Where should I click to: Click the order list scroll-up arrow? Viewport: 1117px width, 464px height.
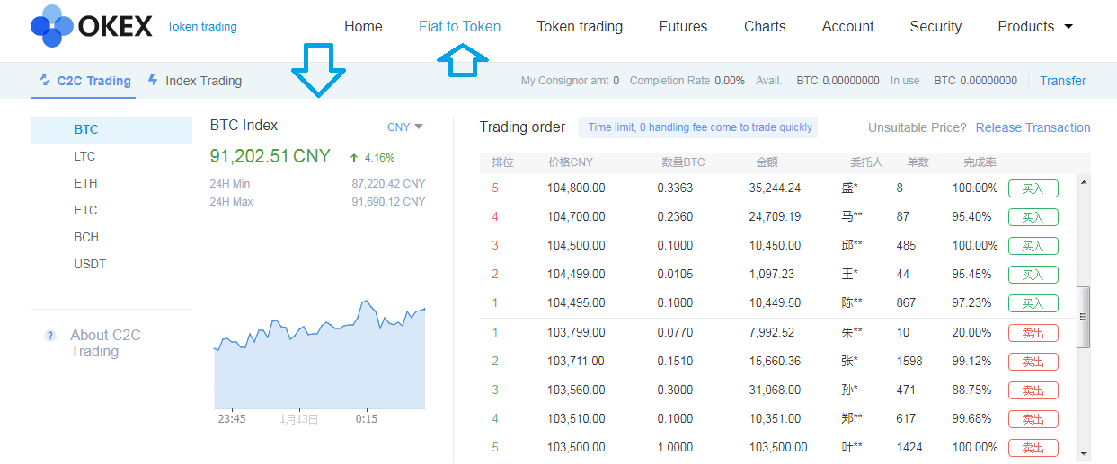[1083, 182]
